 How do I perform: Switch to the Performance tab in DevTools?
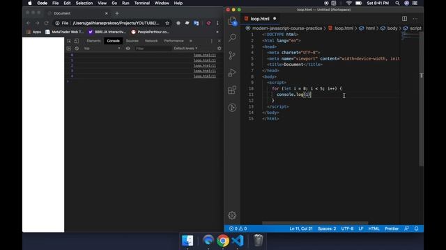point(174,41)
